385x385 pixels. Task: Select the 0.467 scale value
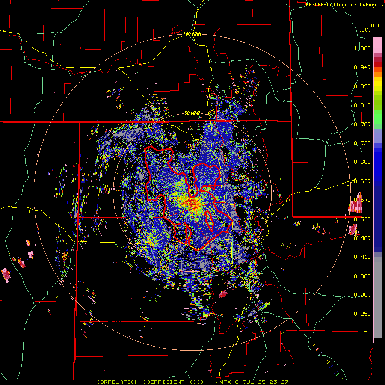pos(362,238)
